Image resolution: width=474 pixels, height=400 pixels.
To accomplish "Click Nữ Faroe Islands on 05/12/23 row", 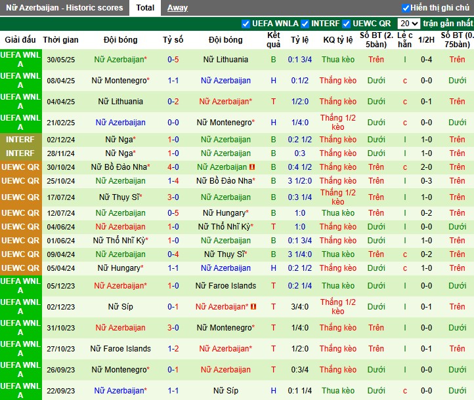I will pyautogui.click(x=226, y=286).
